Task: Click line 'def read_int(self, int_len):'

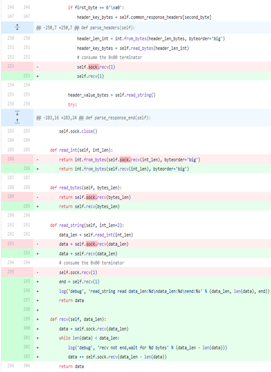Action: pyautogui.click(x=81, y=150)
